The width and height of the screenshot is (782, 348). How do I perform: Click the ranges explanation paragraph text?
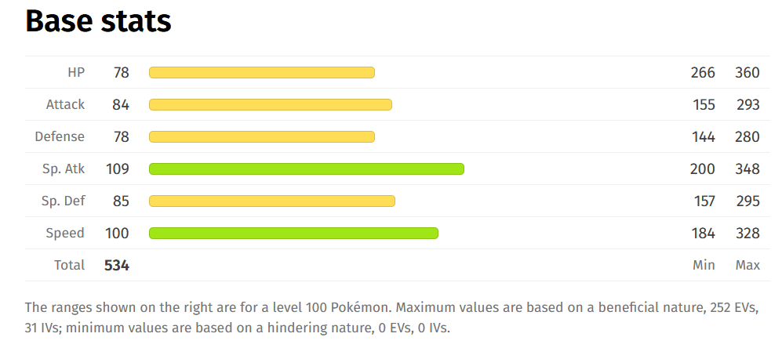coord(392,318)
